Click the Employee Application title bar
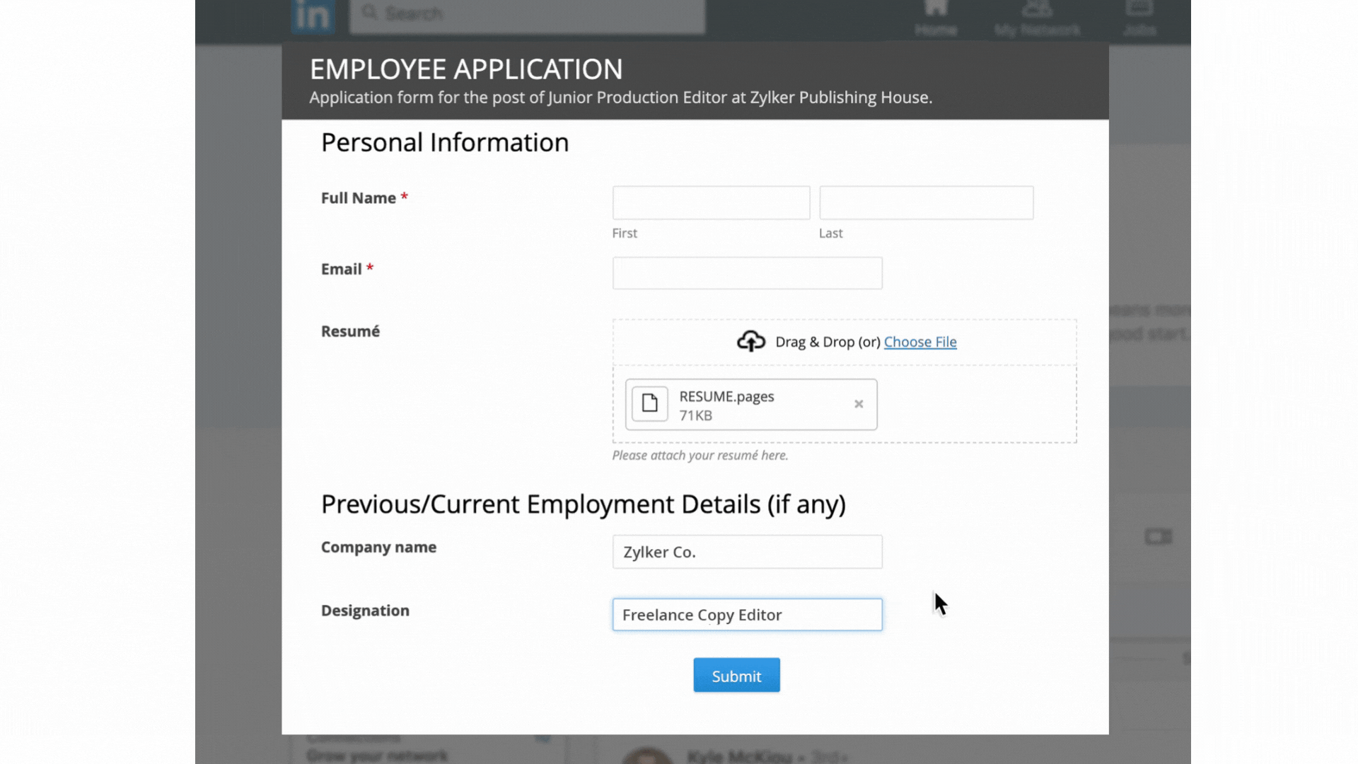1358x764 pixels. (466, 69)
